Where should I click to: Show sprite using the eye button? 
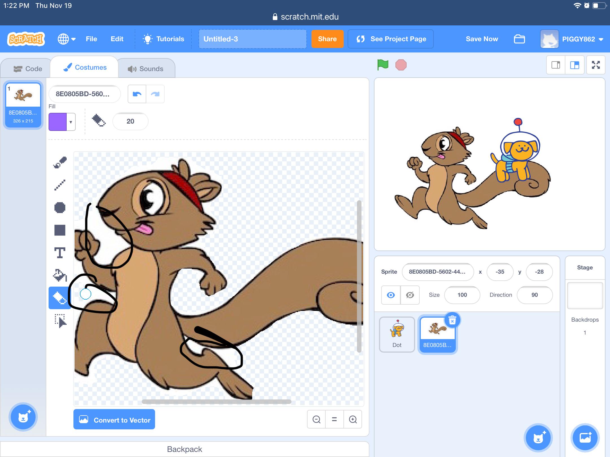click(391, 295)
